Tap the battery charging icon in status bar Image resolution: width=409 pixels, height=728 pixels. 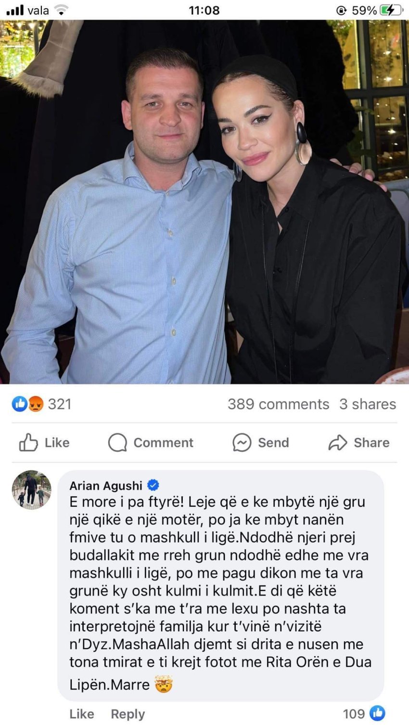tap(391, 10)
